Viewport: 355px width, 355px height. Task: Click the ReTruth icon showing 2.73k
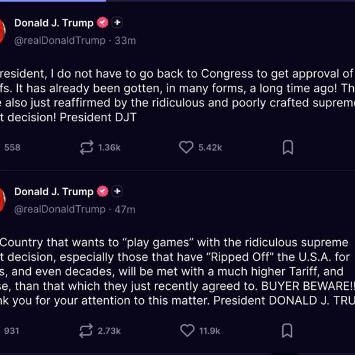point(87,331)
